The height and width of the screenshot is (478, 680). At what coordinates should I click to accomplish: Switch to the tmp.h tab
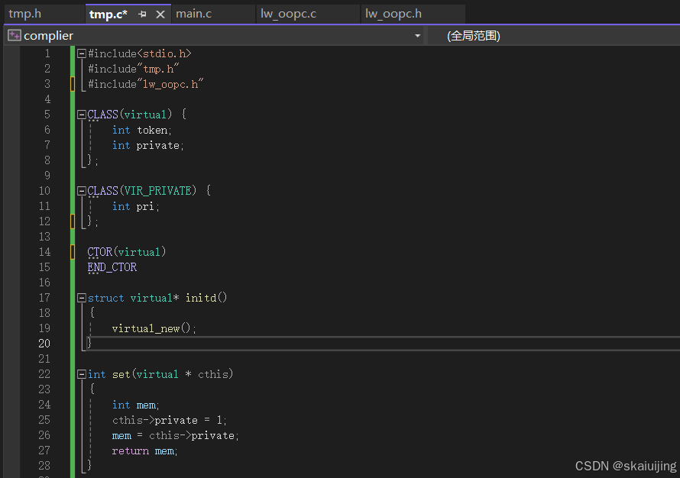(x=25, y=14)
